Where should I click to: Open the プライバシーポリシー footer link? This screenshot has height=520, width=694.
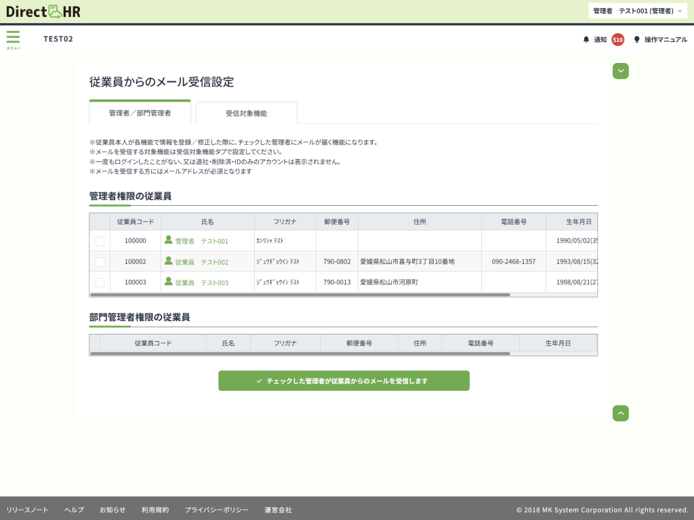pyautogui.click(x=216, y=510)
